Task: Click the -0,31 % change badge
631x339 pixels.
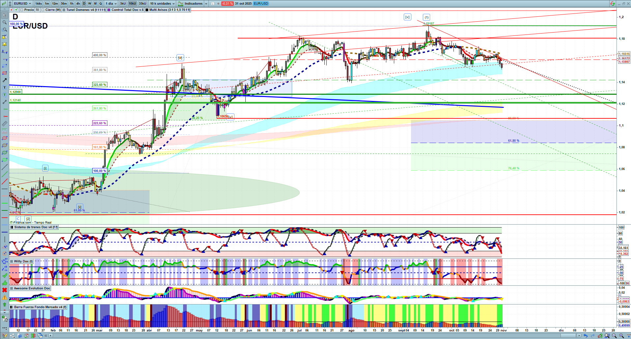Action: (x=227, y=3)
